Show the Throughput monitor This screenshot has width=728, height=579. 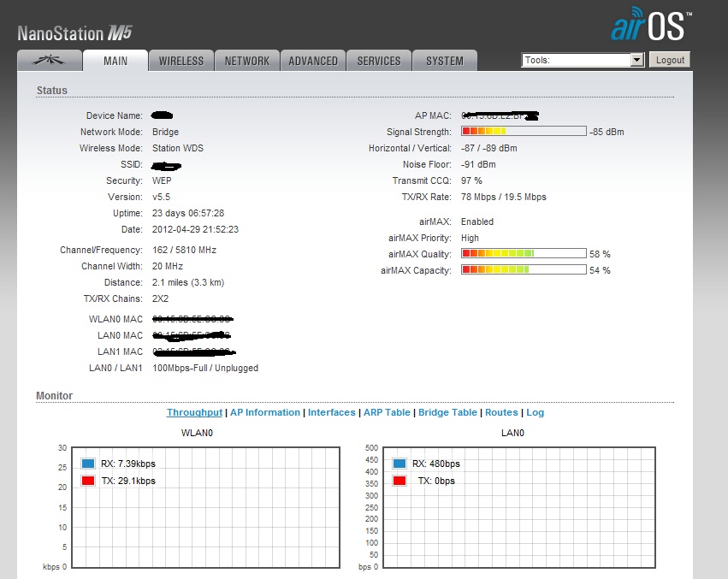point(194,412)
